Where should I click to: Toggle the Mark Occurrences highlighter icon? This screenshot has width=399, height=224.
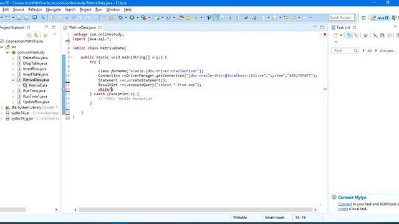point(216,17)
